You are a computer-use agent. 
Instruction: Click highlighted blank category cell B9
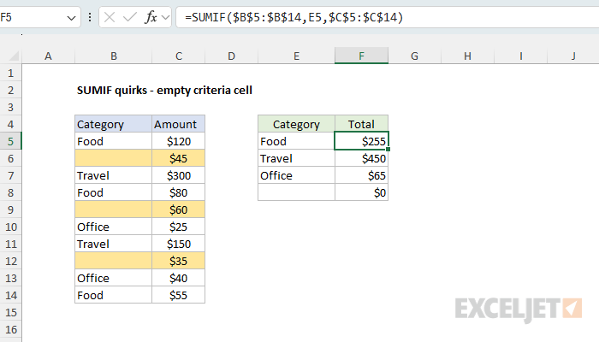coord(114,209)
